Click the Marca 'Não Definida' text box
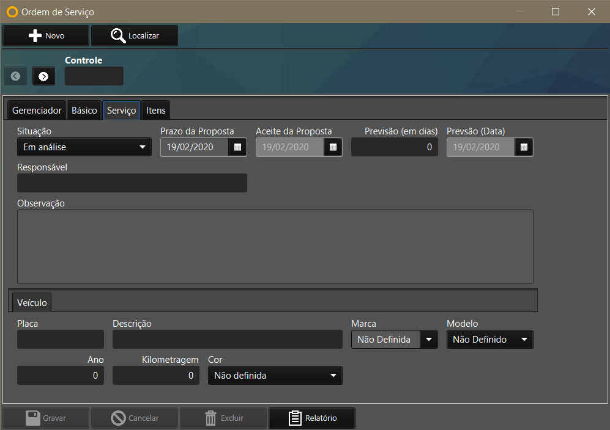This screenshot has width=610, height=430. (x=385, y=340)
